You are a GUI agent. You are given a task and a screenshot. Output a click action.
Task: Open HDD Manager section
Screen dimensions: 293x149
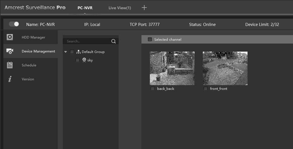[x=31, y=37]
